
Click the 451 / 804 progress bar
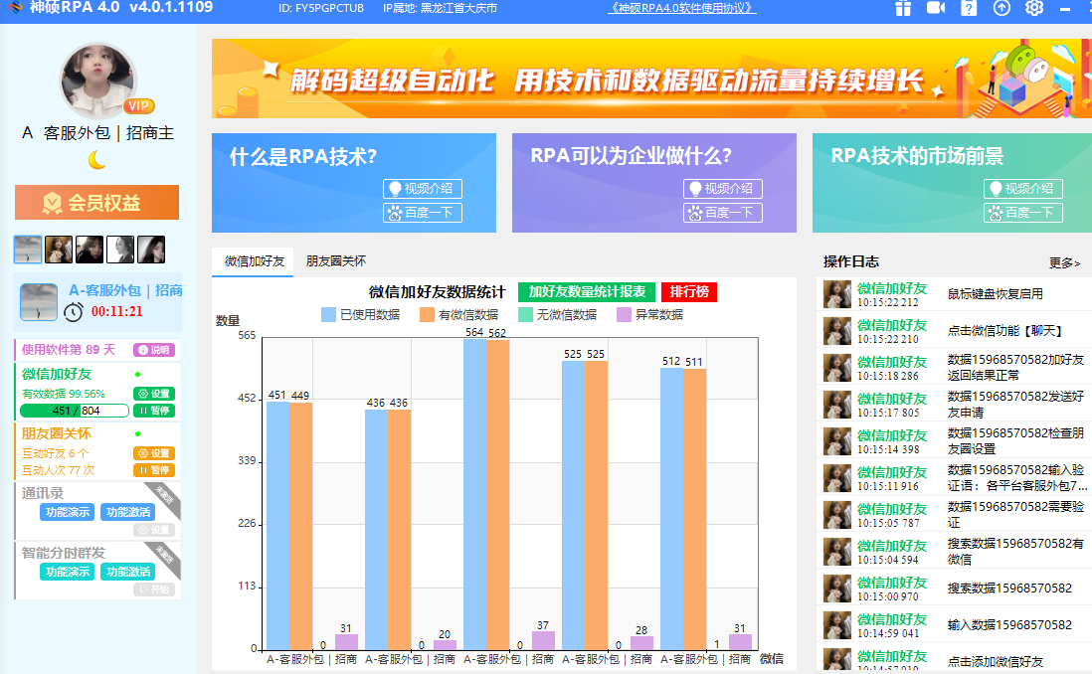pos(75,411)
